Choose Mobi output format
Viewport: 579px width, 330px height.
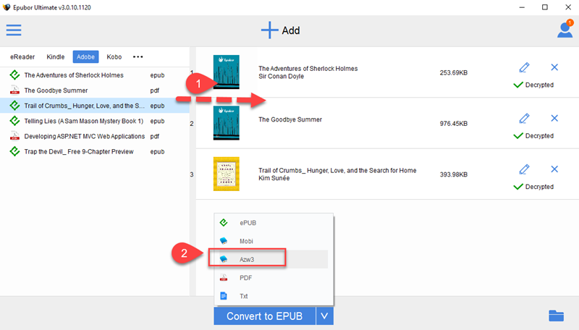point(274,241)
